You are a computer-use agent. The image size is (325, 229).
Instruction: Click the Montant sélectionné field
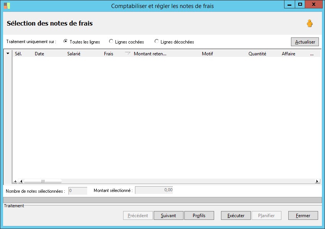point(154,190)
